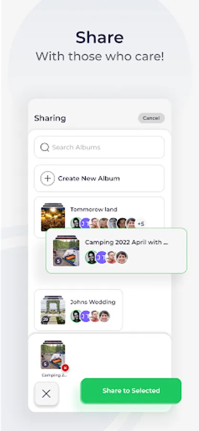Image resolution: width=199 pixels, height=431 pixels.
Task: Click the plus circle icon for new album
Action: (48, 179)
